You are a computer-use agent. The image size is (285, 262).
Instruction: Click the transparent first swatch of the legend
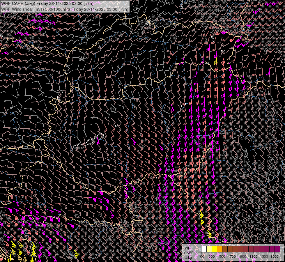(199, 249)
